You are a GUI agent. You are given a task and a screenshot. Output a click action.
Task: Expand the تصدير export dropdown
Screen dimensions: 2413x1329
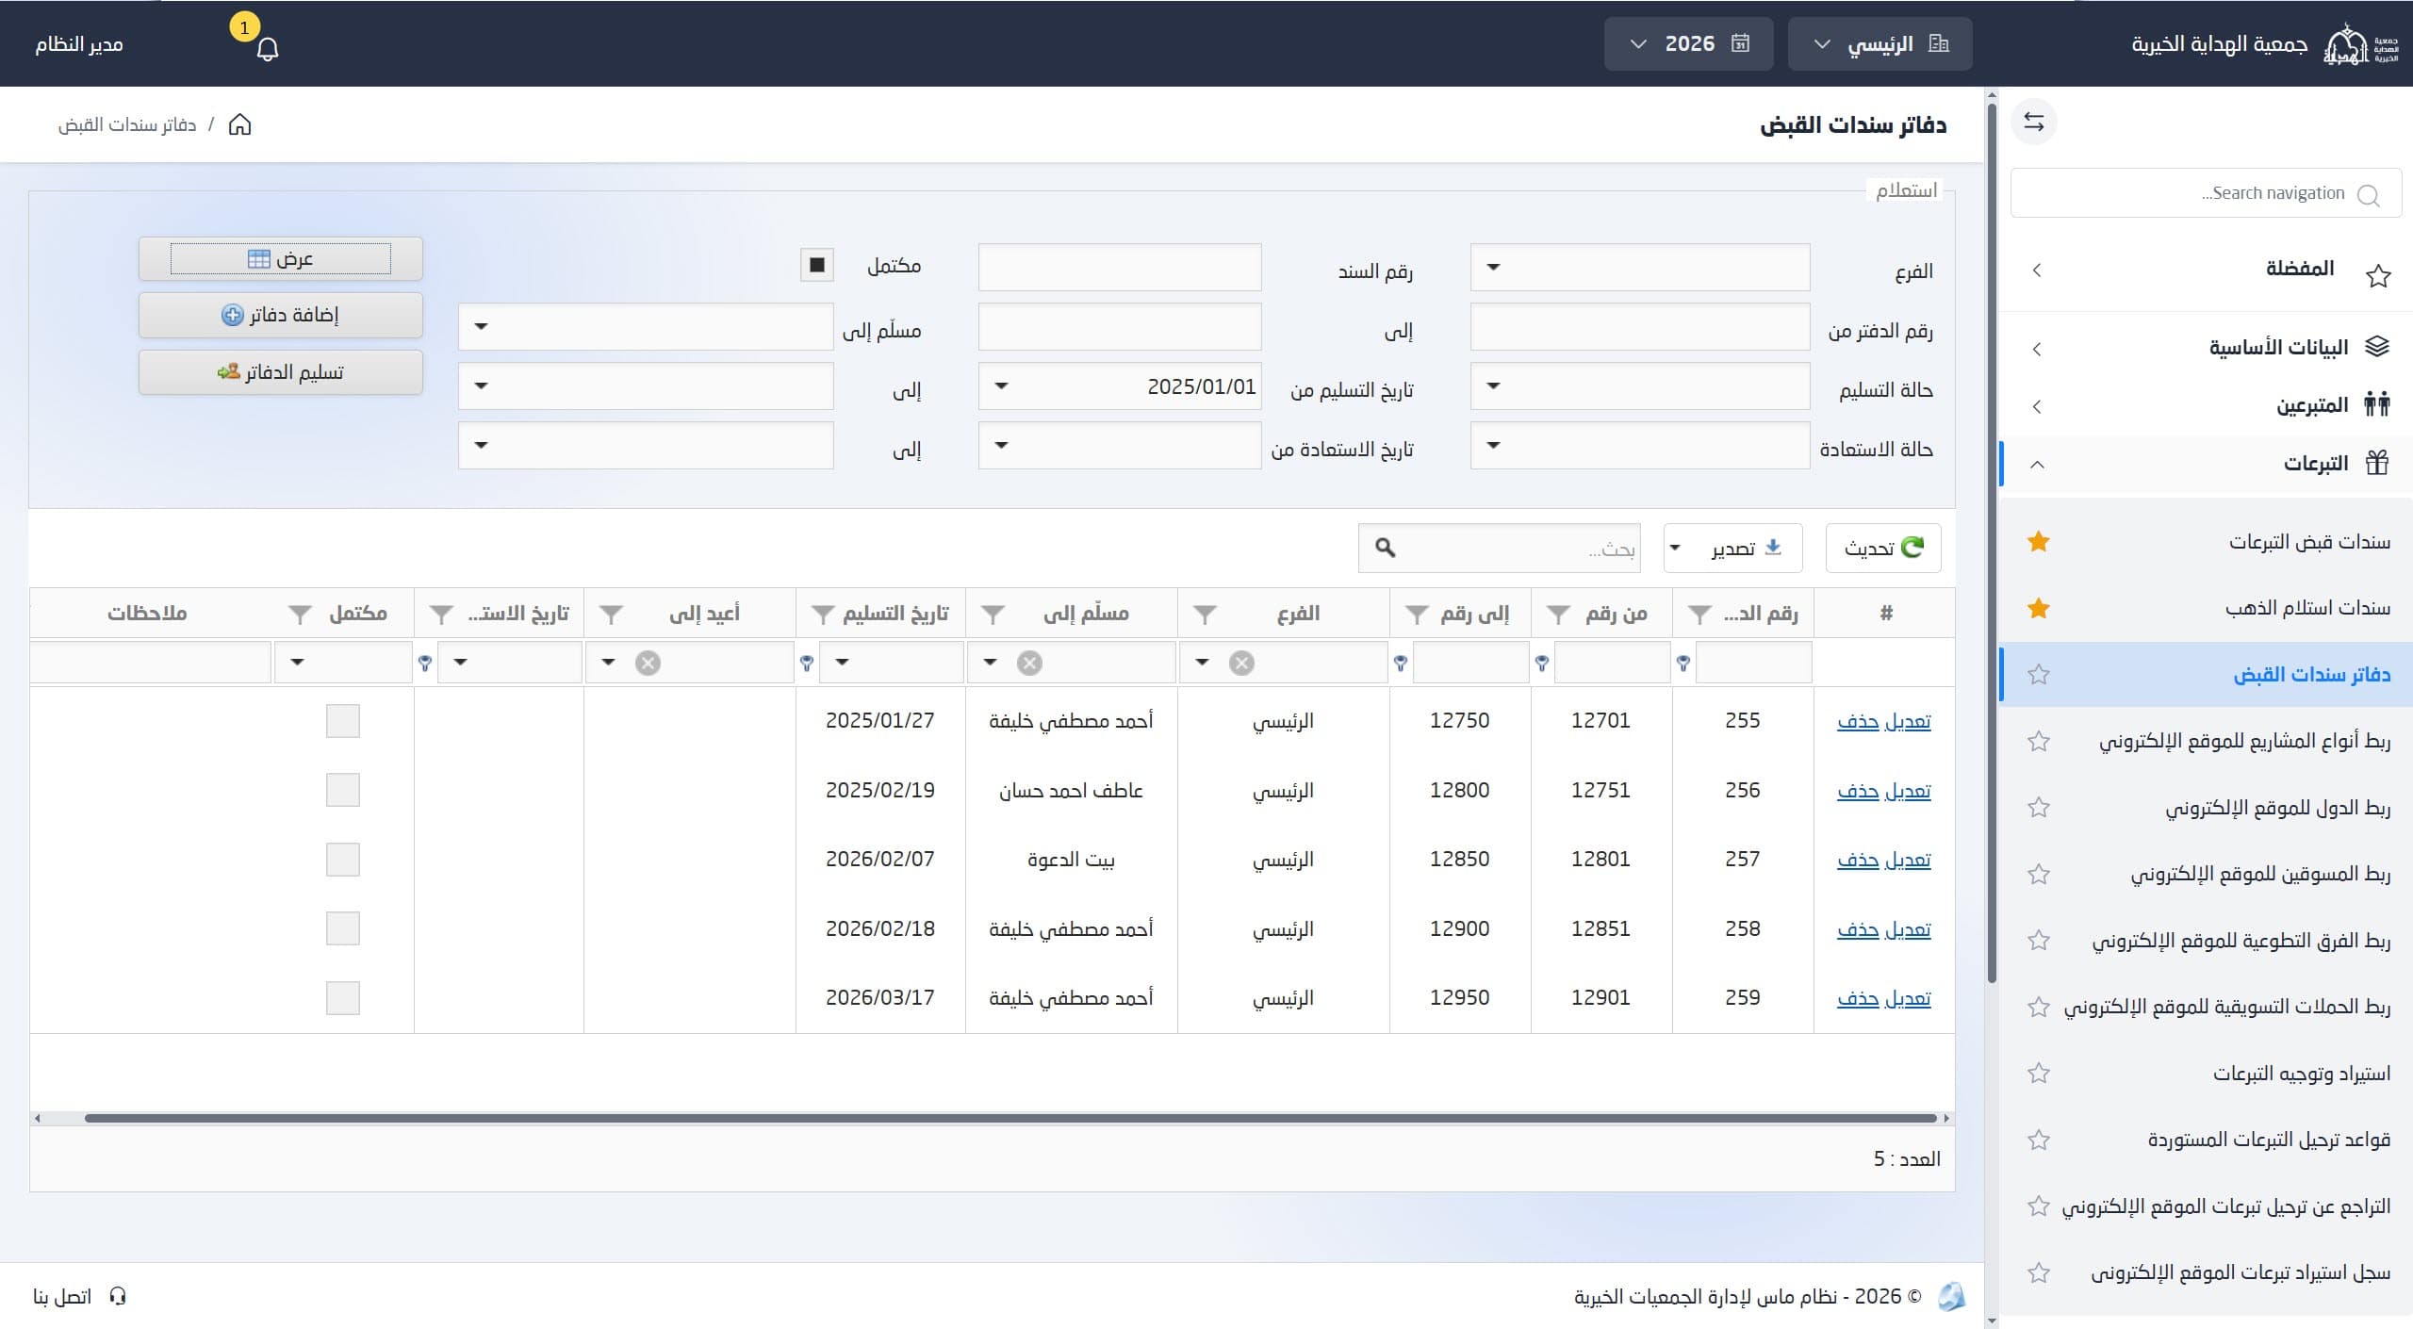tap(1732, 548)
